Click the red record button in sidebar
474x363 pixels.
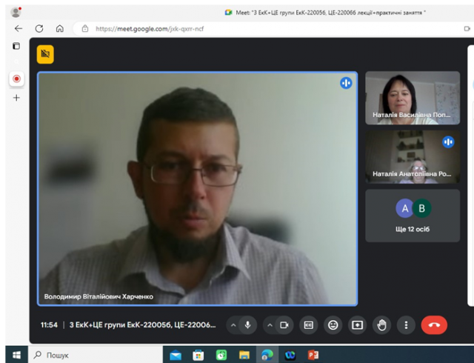pos(16,79)
